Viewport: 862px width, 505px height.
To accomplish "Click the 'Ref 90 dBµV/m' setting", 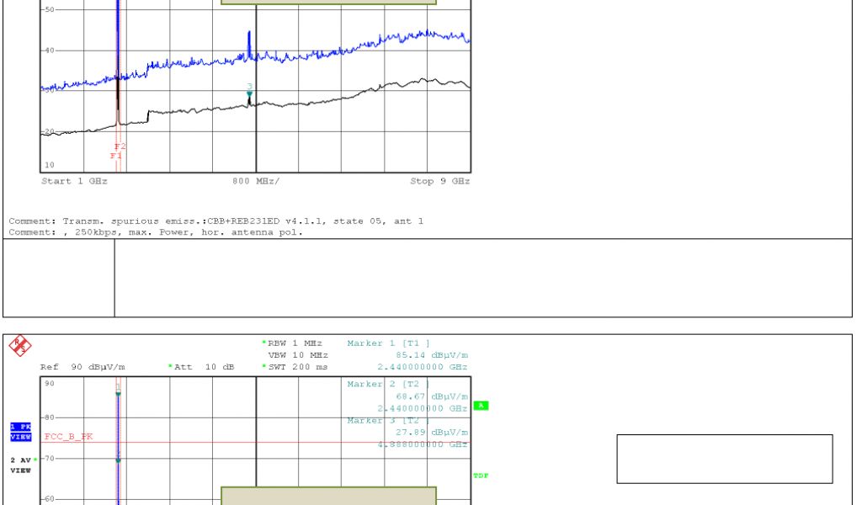I will [x=82, y=367].
